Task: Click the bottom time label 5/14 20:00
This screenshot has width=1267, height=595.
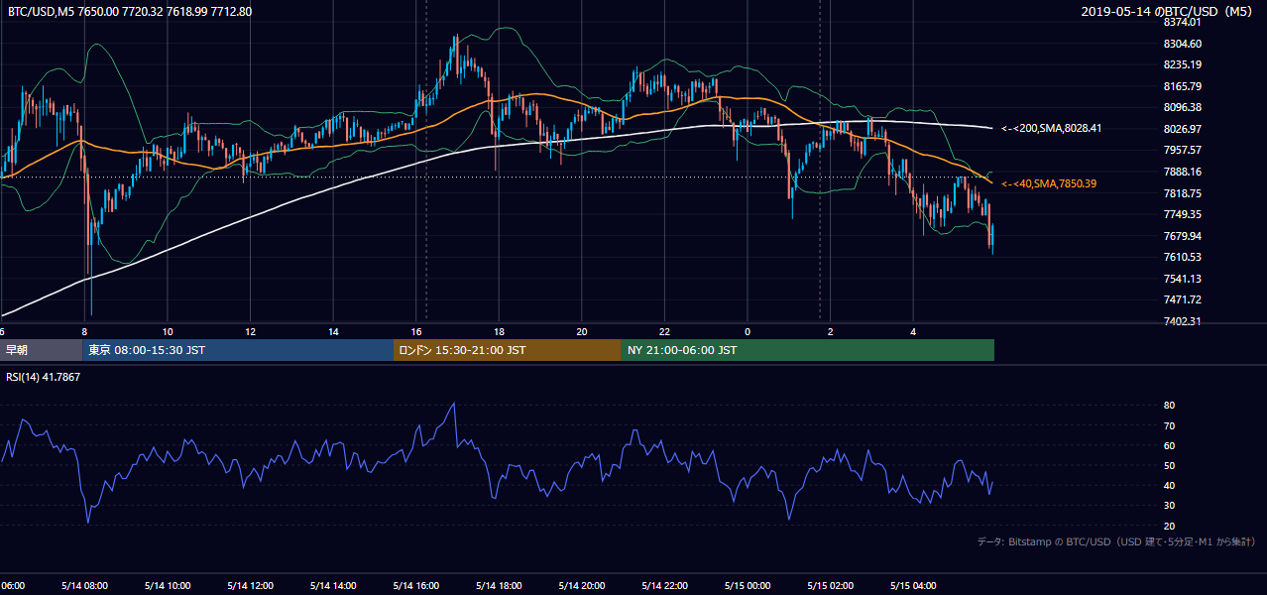Action: point(582,585)
